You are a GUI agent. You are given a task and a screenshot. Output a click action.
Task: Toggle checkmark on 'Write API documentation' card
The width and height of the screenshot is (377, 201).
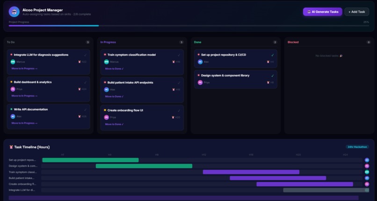pos(85,110)
